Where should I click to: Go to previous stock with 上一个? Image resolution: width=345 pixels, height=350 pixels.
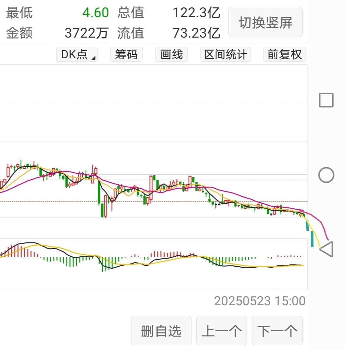coord(222,331)
